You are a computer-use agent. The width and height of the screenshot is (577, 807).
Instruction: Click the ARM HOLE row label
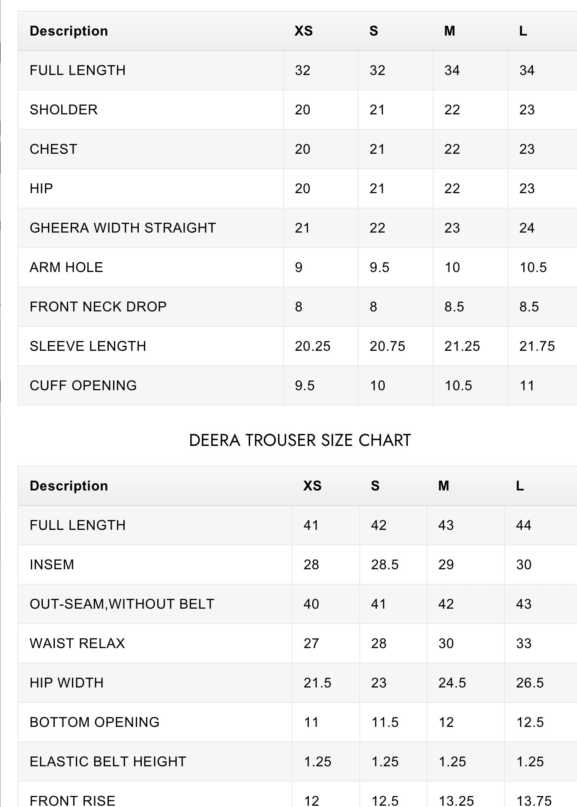coord(66,267)
